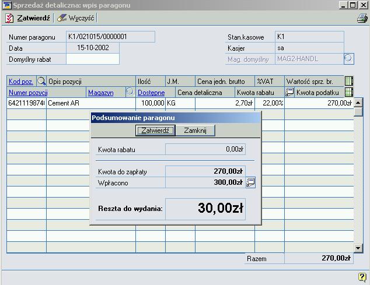Click the scroll down arrow of the table

click(358, 248)
